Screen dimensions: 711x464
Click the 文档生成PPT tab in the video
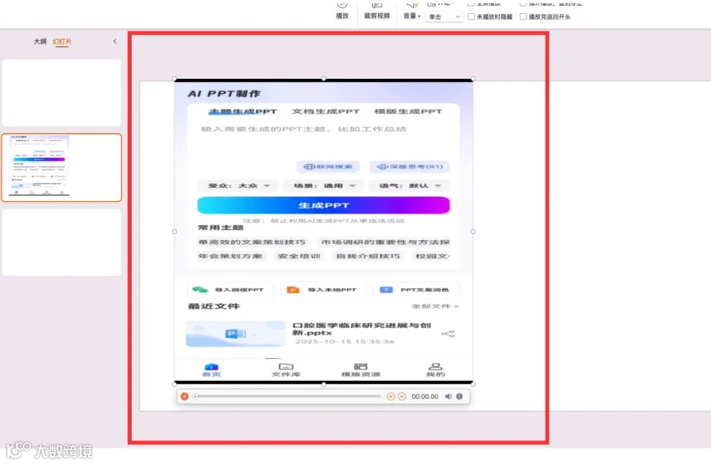coord(326,111)
